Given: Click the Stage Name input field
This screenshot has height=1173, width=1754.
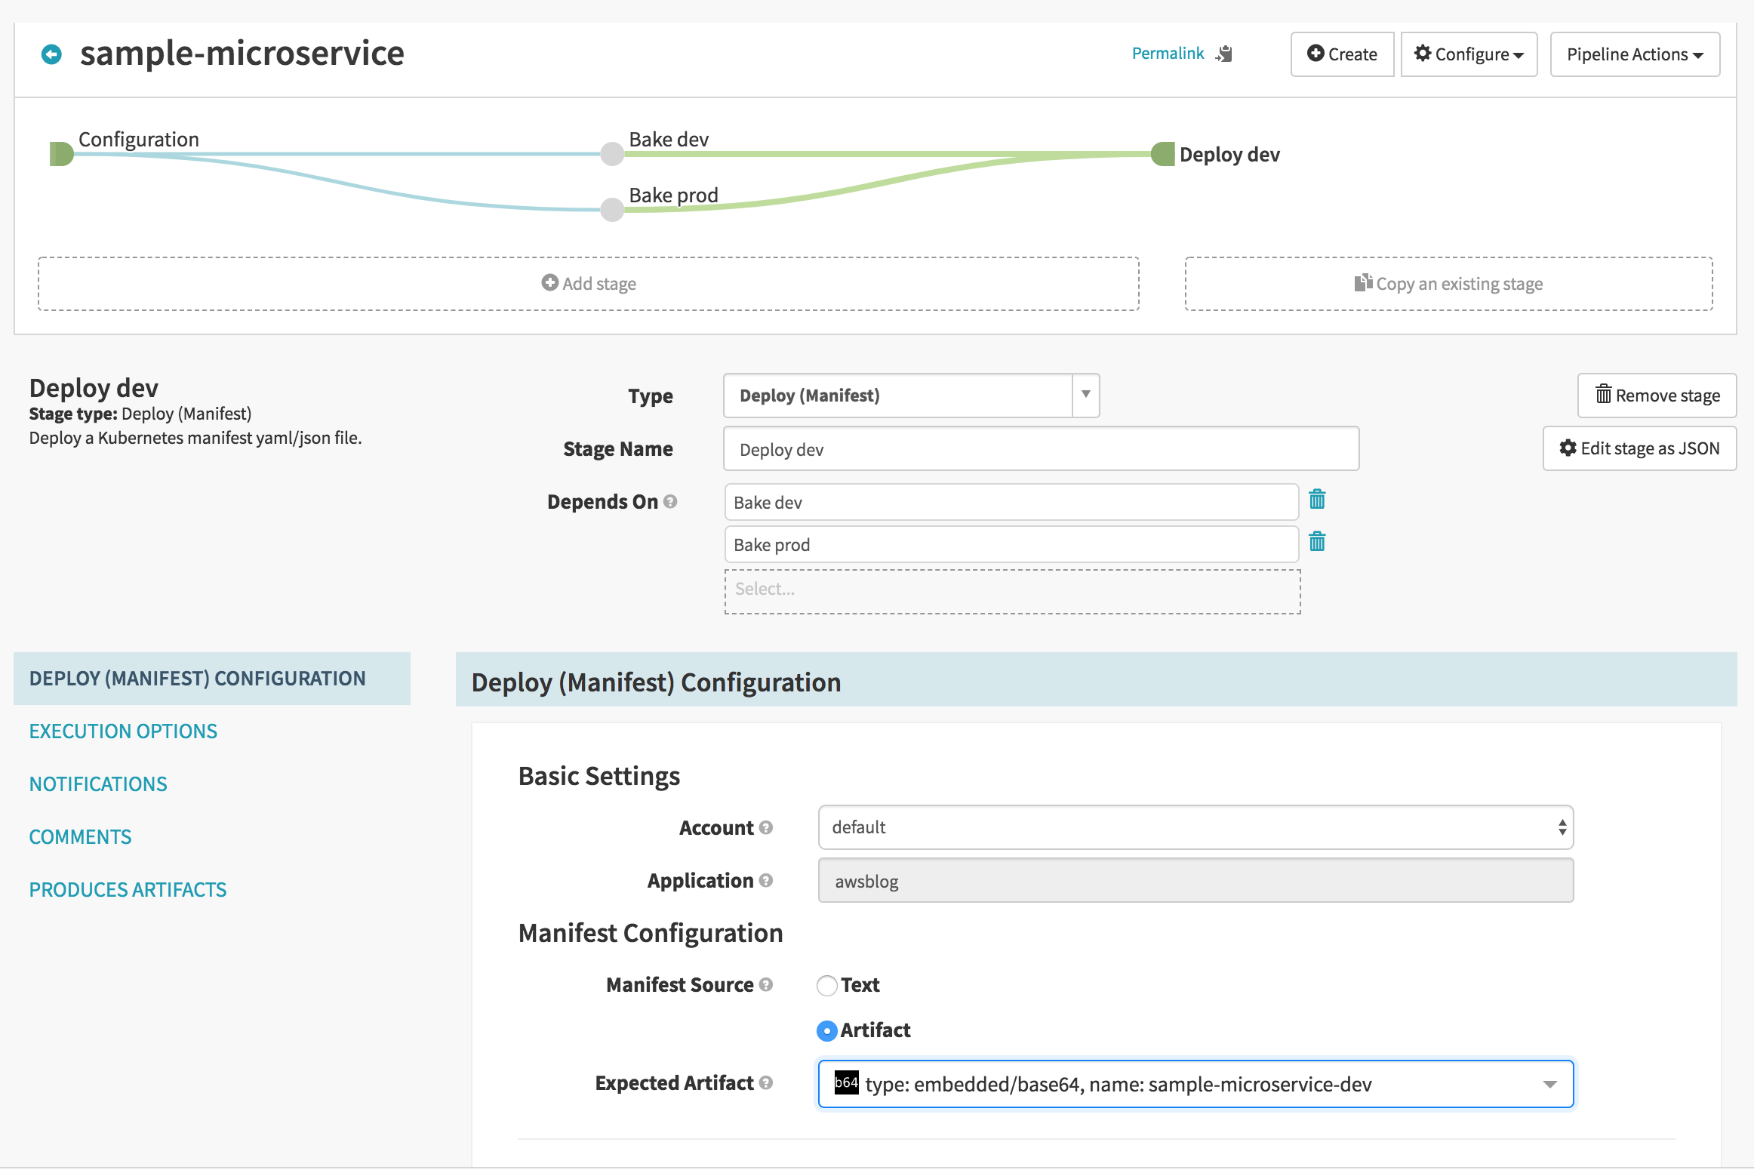Looking at the screenshot, I should tap(1041, 450).
